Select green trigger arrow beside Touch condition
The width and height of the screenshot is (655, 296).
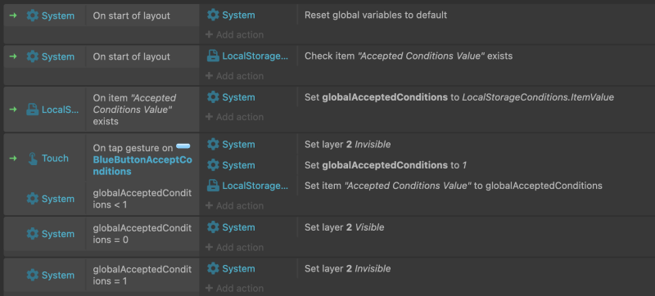click(x=13, y=159)
